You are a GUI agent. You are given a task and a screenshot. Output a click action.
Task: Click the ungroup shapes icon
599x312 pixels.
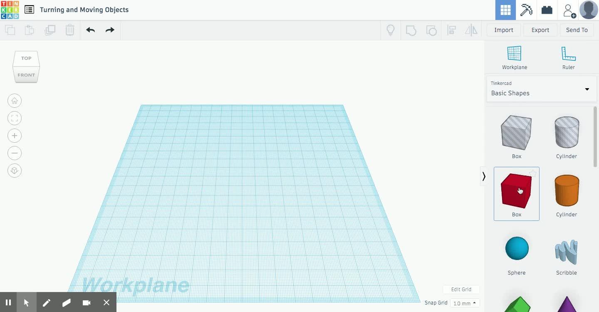pyautogui.click(x=431, y=30)
